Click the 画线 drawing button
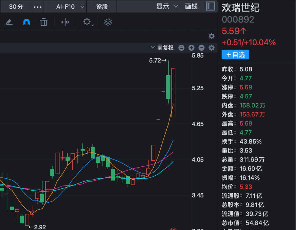The image size is (296, 230). point(191,6)
